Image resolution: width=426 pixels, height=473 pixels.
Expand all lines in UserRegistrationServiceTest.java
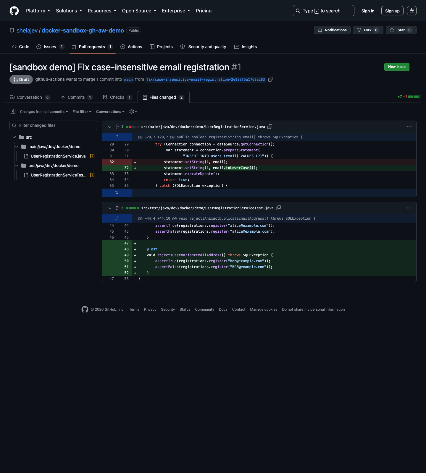click(117, 208)
